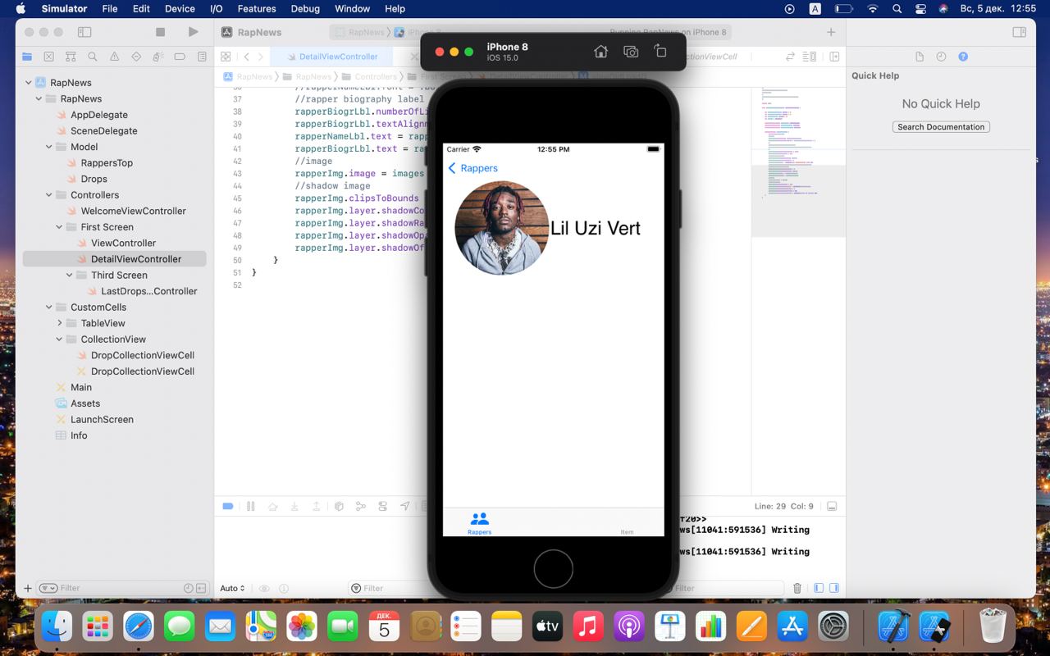
Task: Collapse the CollectionView group
Action: (x=59, y=339)
